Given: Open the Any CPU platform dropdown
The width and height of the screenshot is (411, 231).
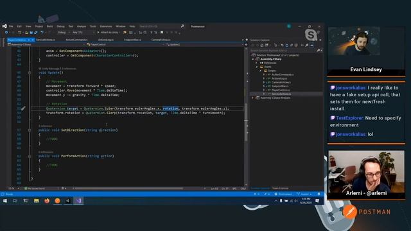Looking at the screenshot, I should pyautogui.click(x=83, y=33).
